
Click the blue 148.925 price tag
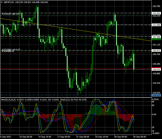coord(156,95)
